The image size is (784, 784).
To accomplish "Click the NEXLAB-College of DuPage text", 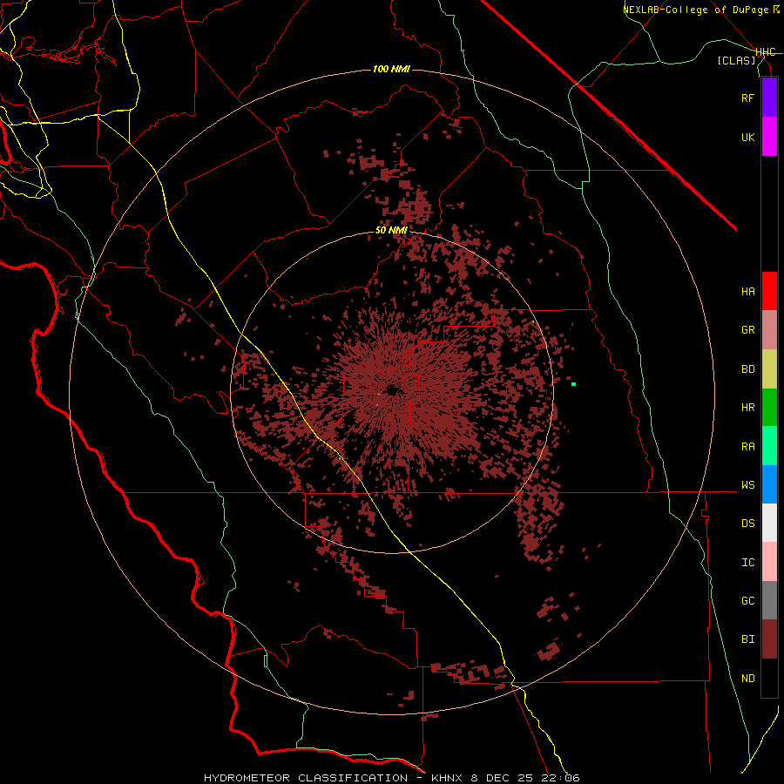I will click(697, 10).
